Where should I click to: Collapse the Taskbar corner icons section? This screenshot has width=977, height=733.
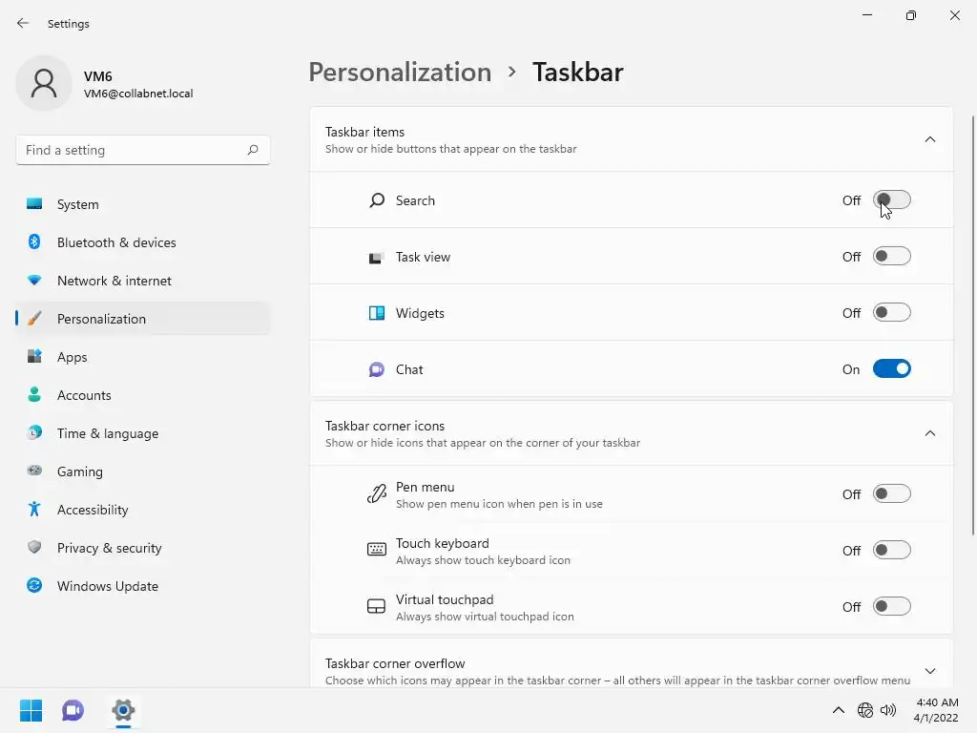click(930, 433)
